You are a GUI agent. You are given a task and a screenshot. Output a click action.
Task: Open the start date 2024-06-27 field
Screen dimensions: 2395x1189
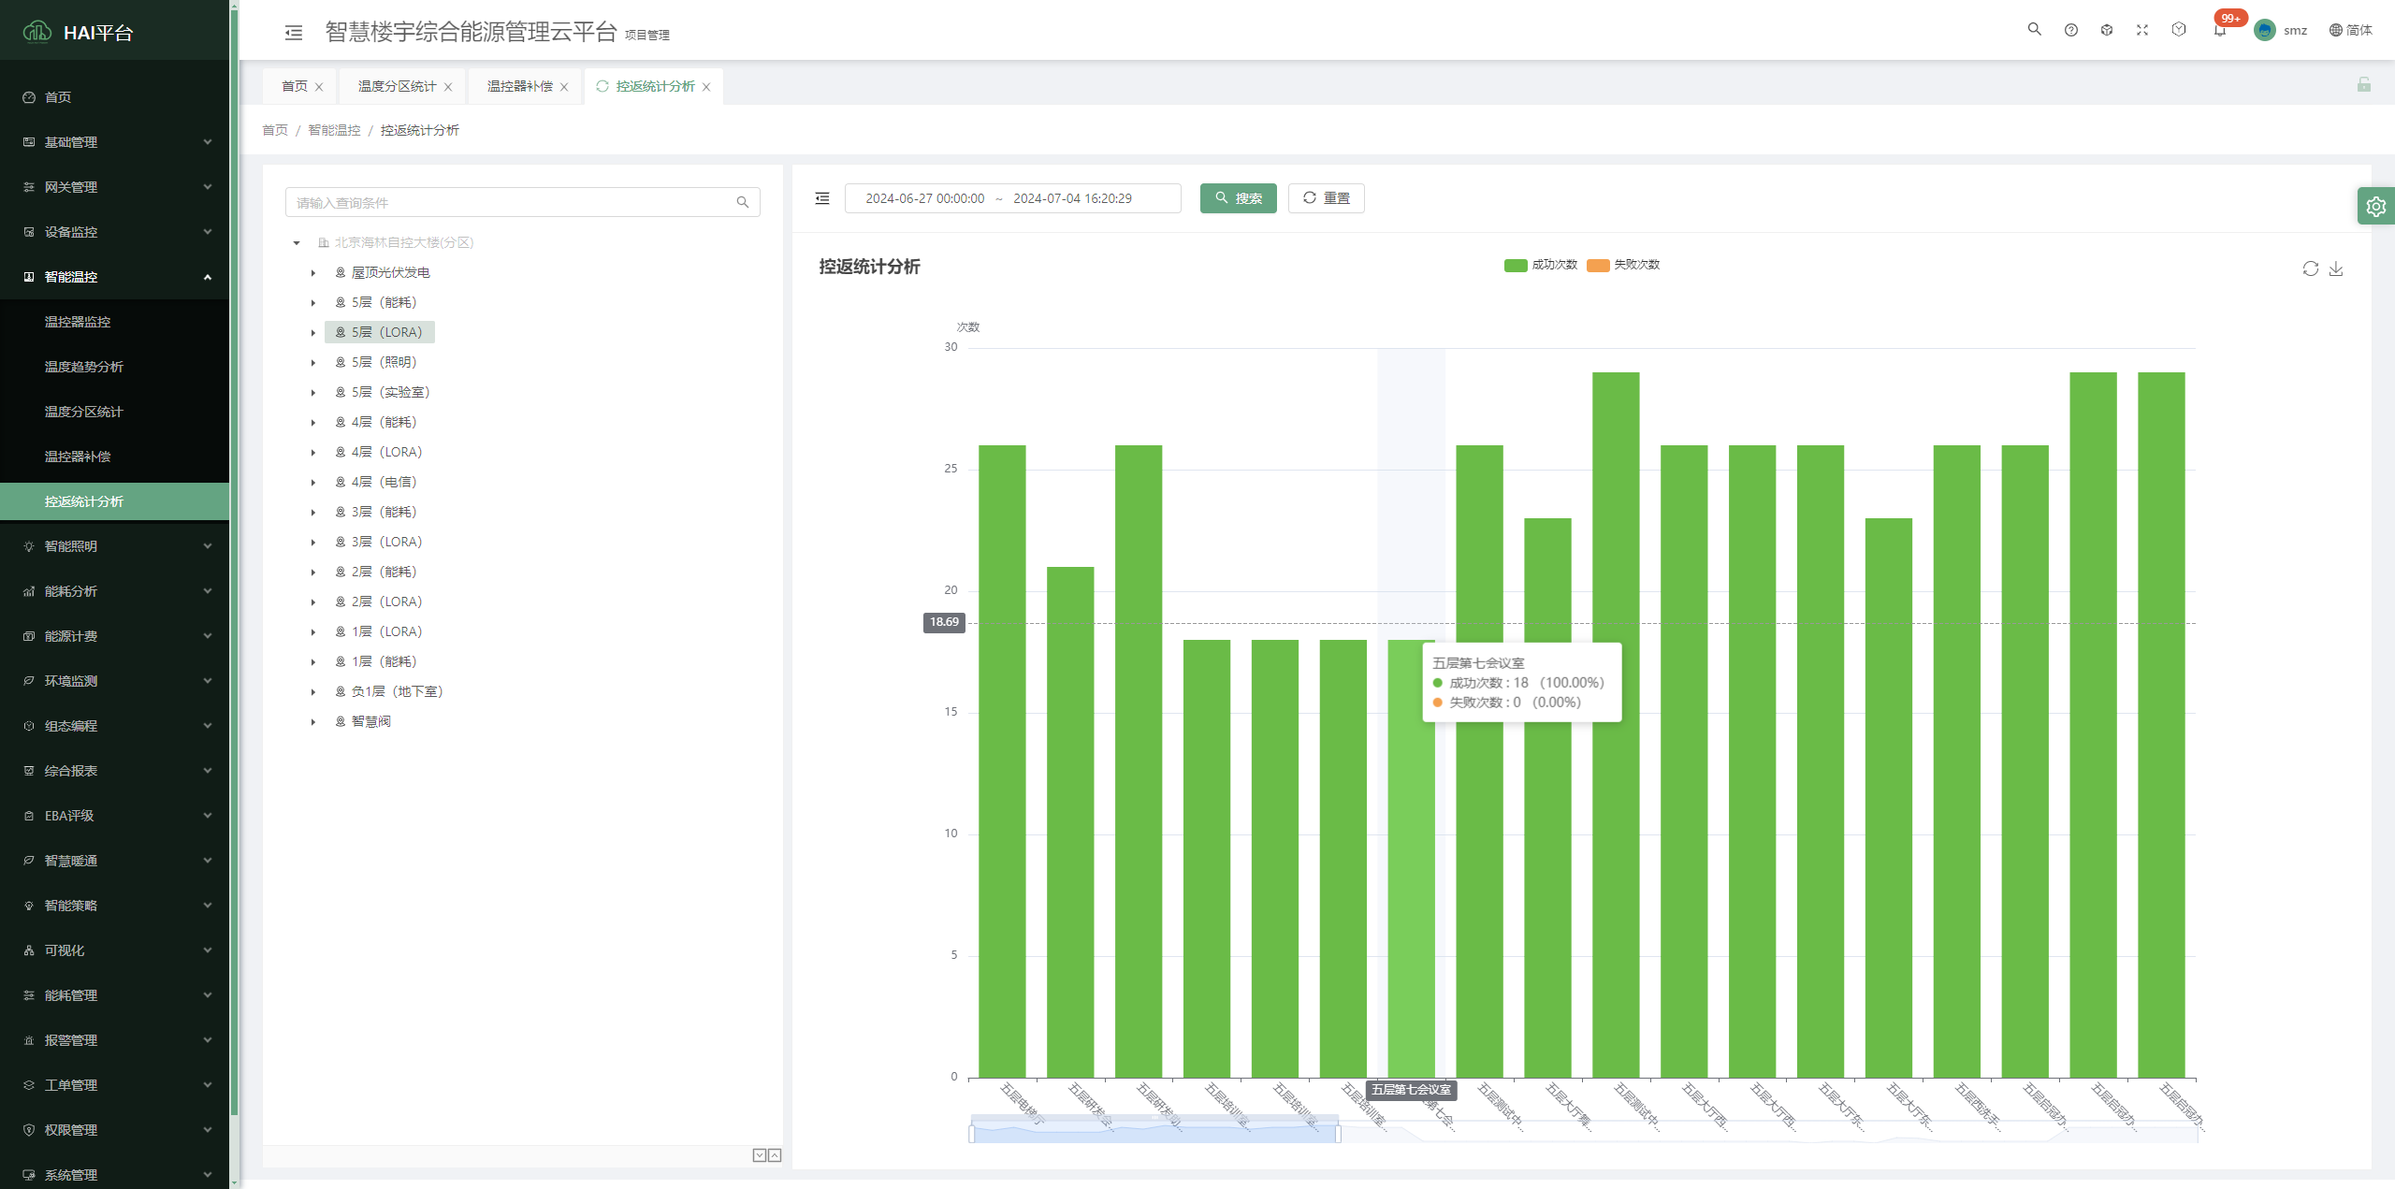924,198
